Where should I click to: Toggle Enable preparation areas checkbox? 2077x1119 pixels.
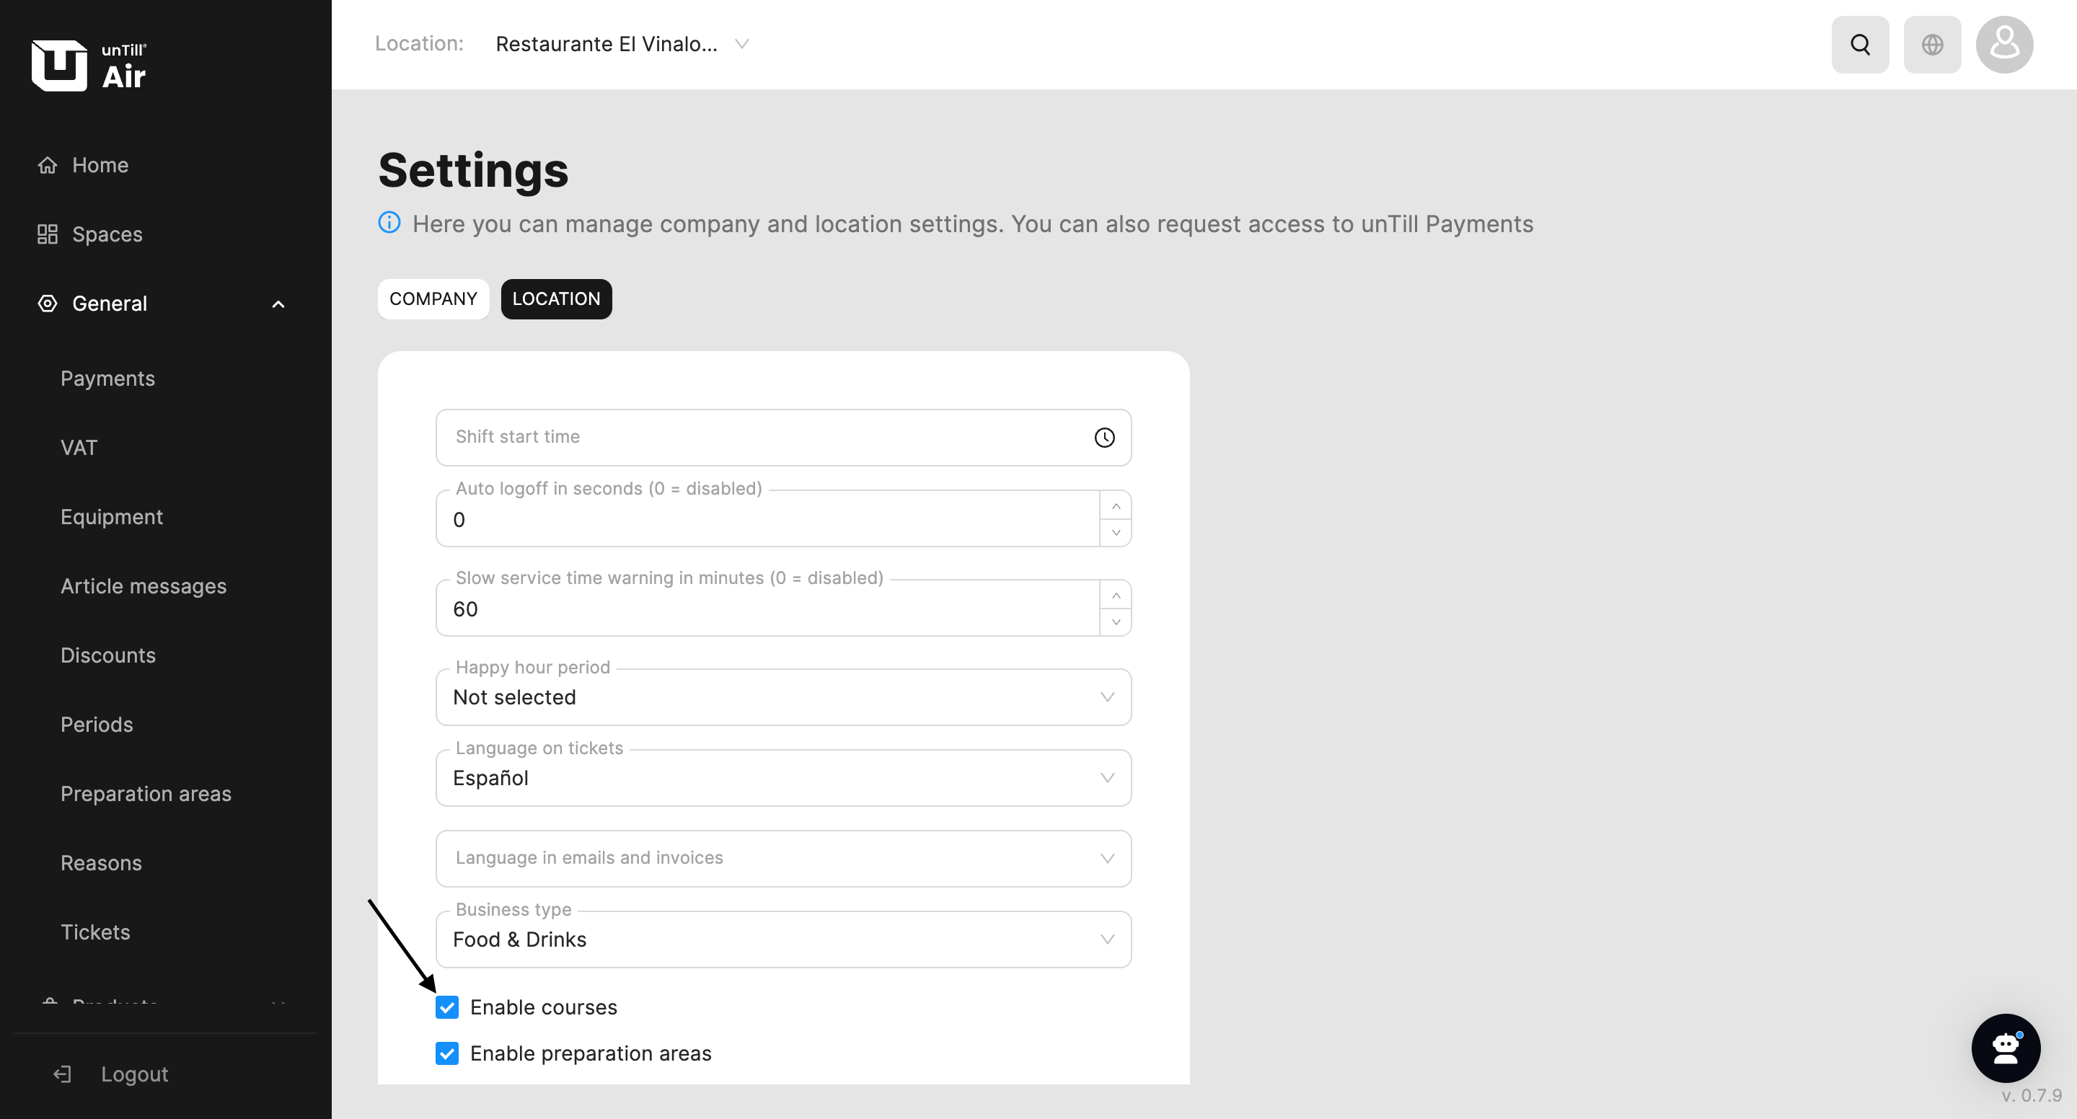pos(446,1053)
